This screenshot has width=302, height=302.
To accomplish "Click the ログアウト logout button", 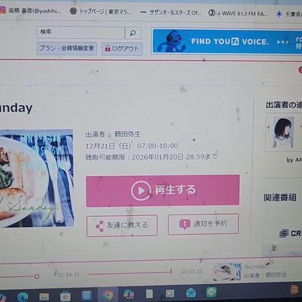I will pyautogui.click(x=122, y=49).
